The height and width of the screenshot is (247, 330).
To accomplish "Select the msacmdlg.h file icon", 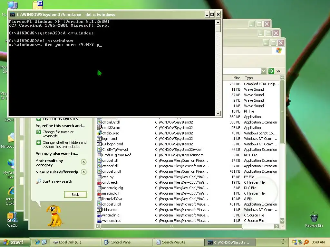I will point(99,193).
